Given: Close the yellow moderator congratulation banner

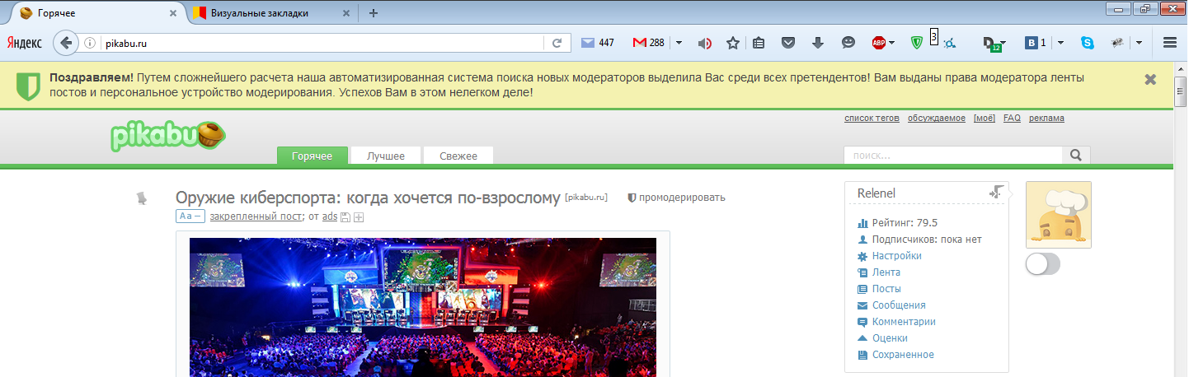Looking at the screenshot, I should click(1150, 79).
